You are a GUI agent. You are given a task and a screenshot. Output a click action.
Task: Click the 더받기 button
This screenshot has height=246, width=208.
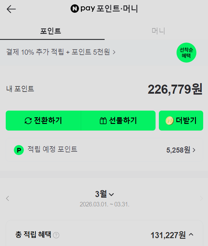pyautogui.click(x=181, y=121)
